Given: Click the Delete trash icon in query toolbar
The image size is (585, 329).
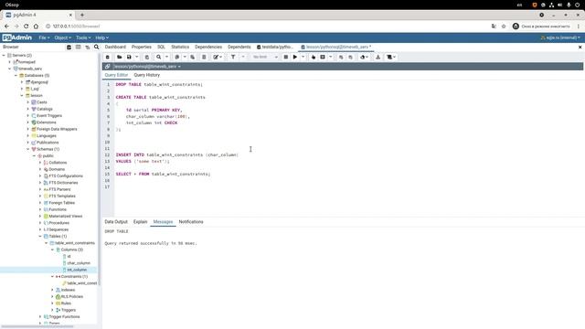Looking at the screenshot, I should (204, 57).
